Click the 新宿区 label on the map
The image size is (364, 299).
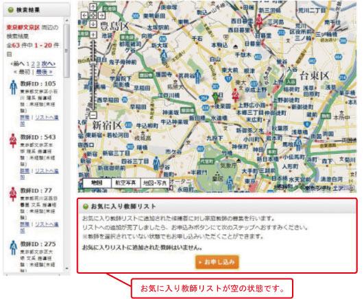(x=107, y=125)
